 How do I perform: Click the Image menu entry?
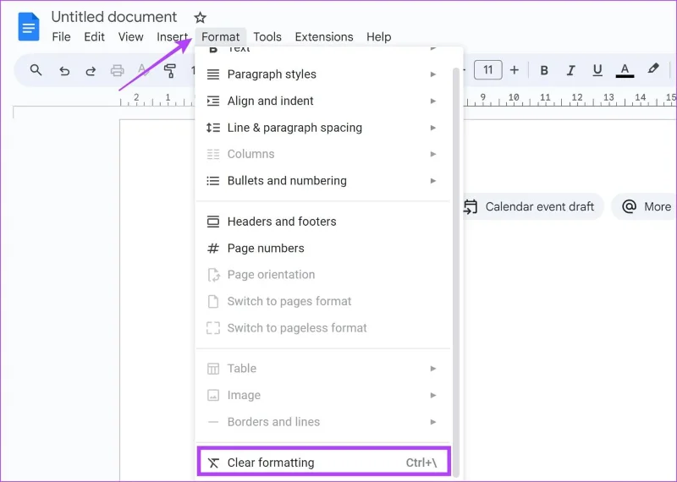point(322,395)
